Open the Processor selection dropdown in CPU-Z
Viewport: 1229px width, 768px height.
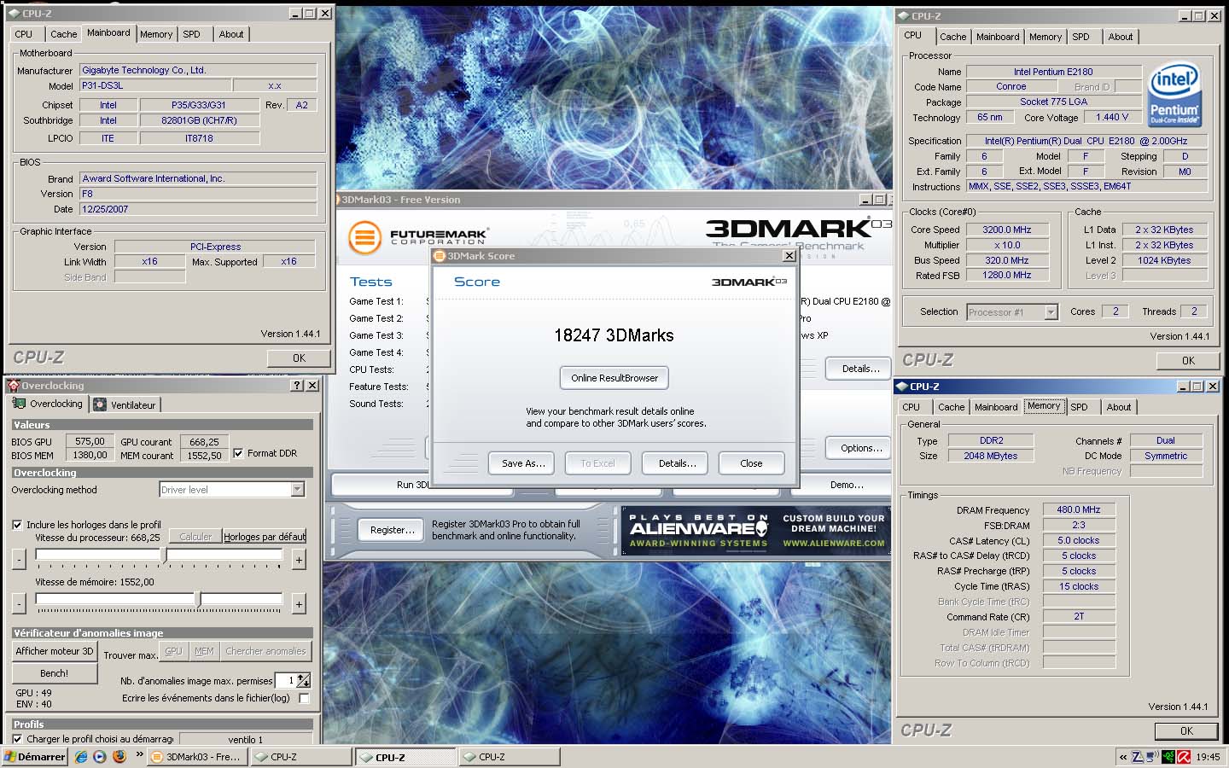1051,312
